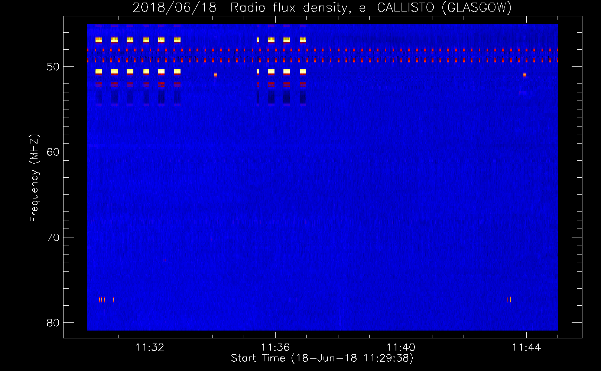Image resolution: width=601 pixels, height=371 pixels.
Task: Click the 11:36 time tick label
Action: (x=275, y=348)
